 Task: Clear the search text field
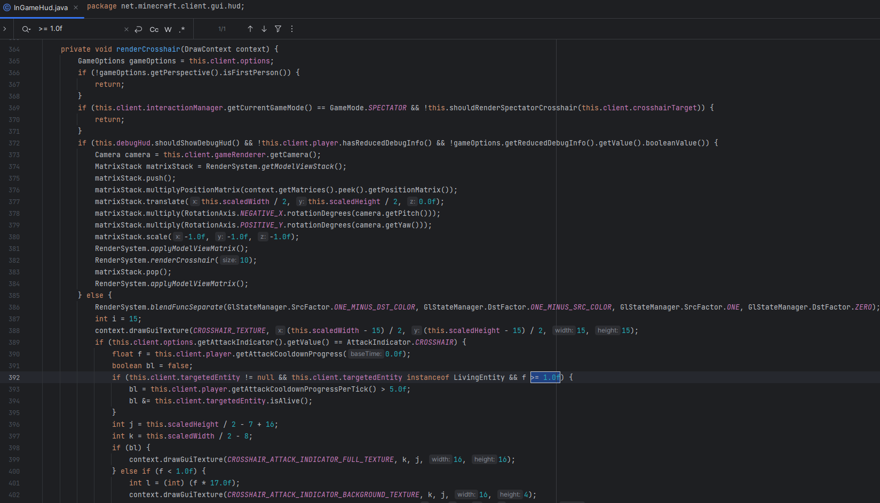point(126,29)
